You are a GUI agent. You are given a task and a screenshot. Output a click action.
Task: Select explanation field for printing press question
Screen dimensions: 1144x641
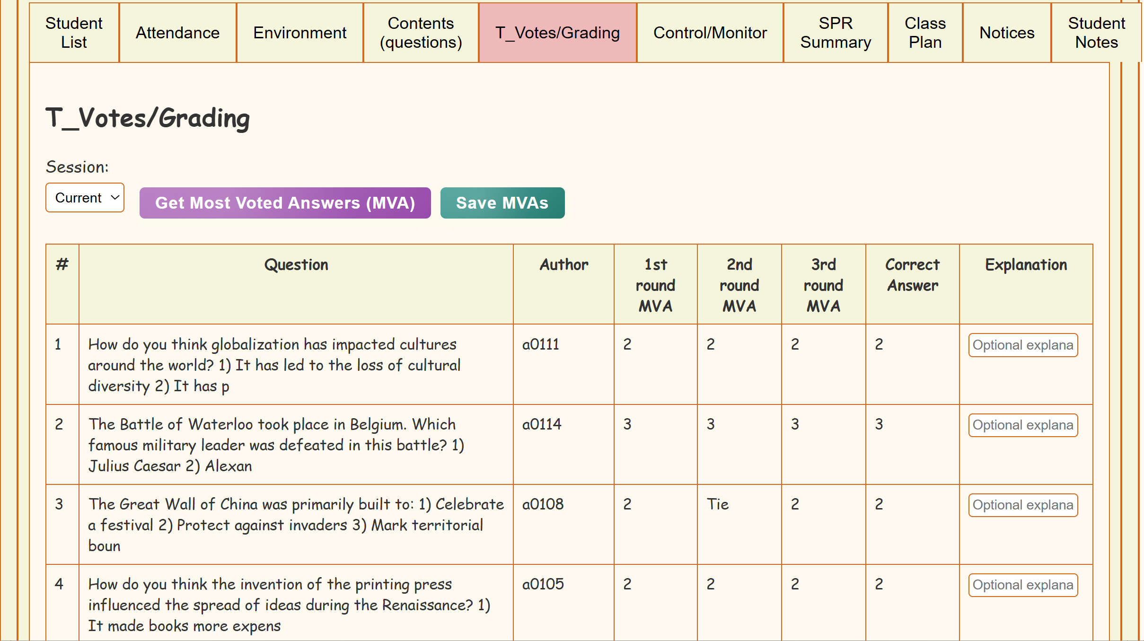click(1023, 585)
